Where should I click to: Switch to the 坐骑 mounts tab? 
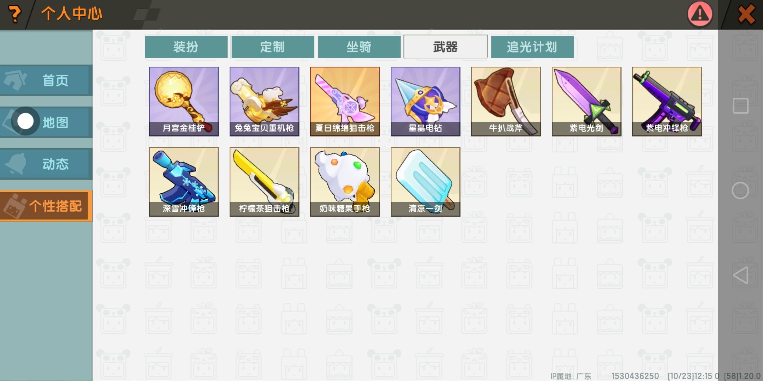click(x=359, y=47)
